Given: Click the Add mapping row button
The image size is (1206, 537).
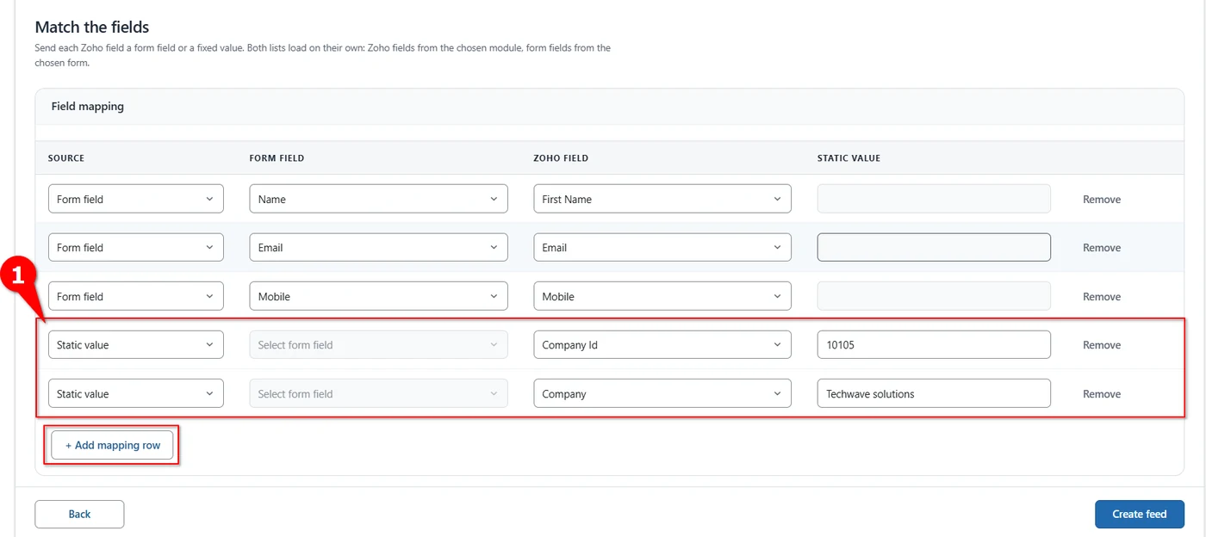Looking at the screenshot, I should tap(113, 445).
